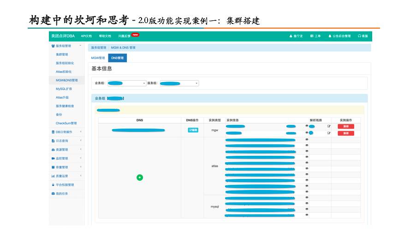This screenshot has width=410, height=230.
Task: Click the edit pencil icon in second mgw row
Action: (329, 133)
